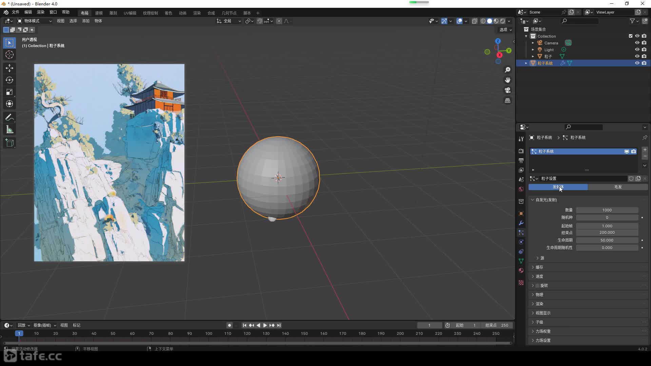
Task: Open the 添加 menu in viewport header
Action: click(x=86, y=21)
